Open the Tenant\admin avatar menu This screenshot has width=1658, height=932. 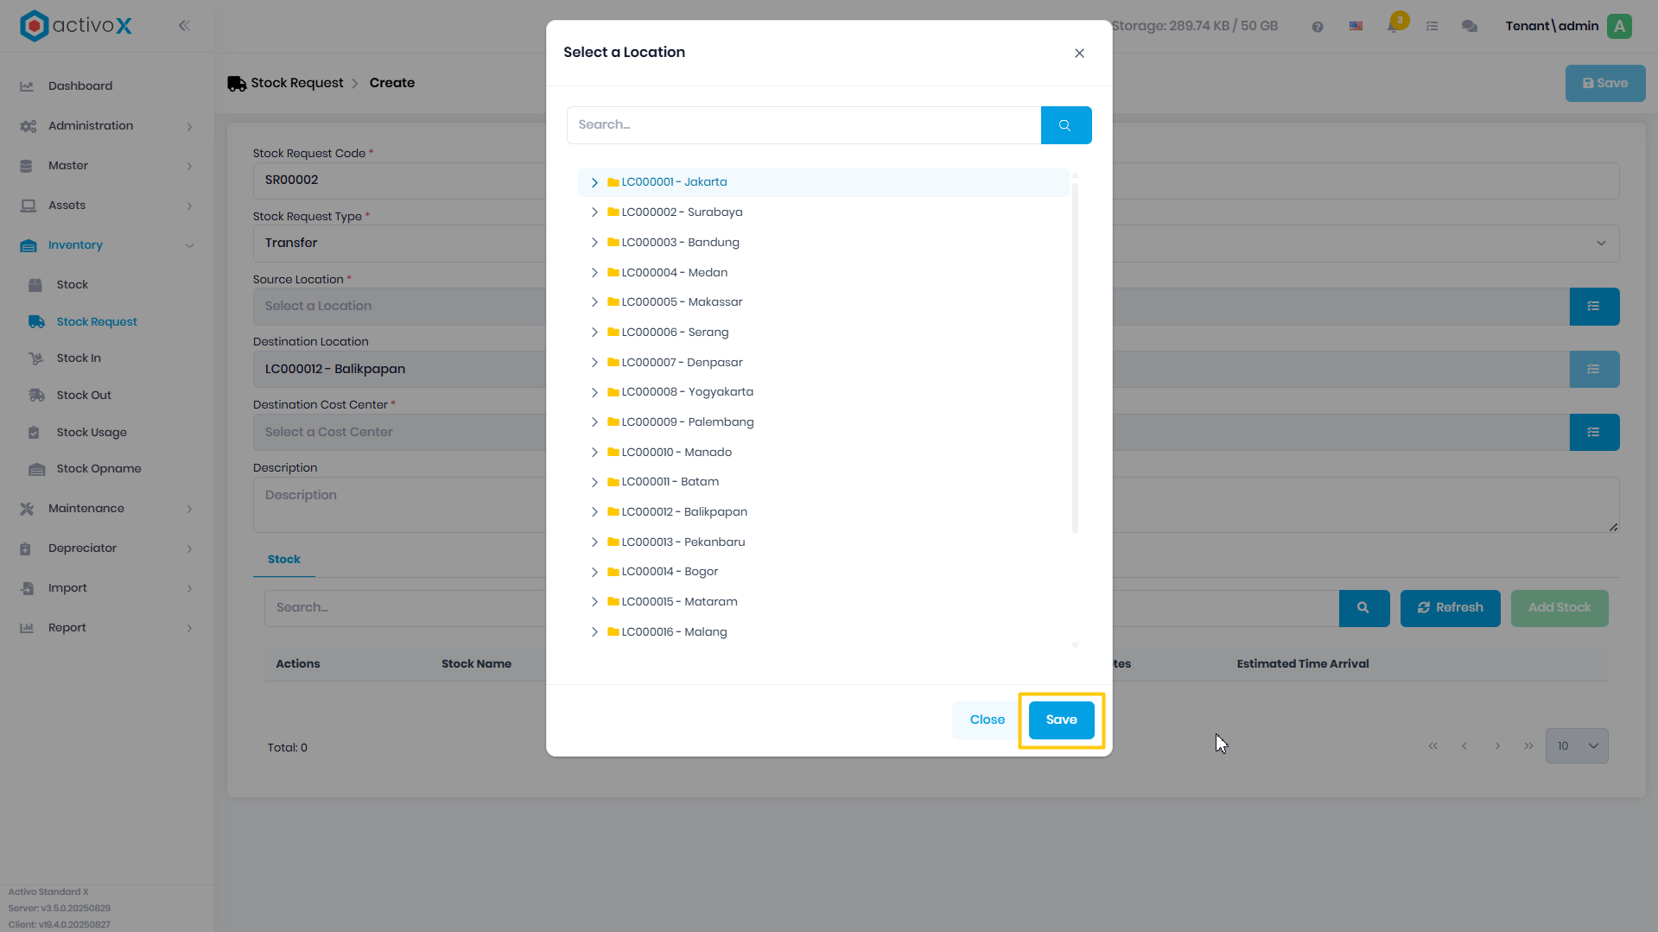click(x=1619, y=27)
